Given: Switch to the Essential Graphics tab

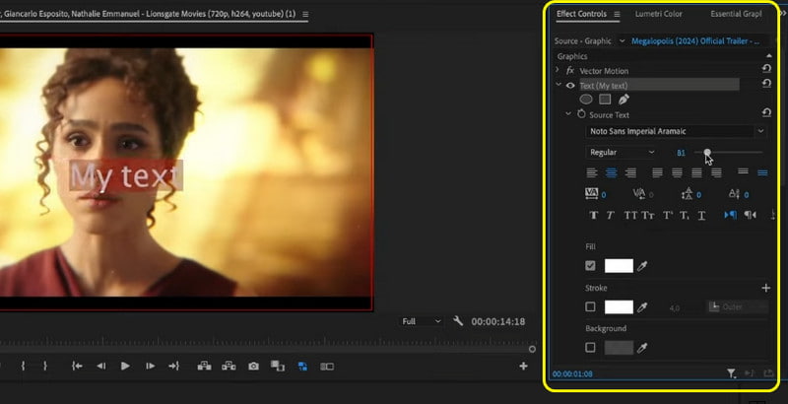Looking at the screenshot, I should tap(736, 14).
